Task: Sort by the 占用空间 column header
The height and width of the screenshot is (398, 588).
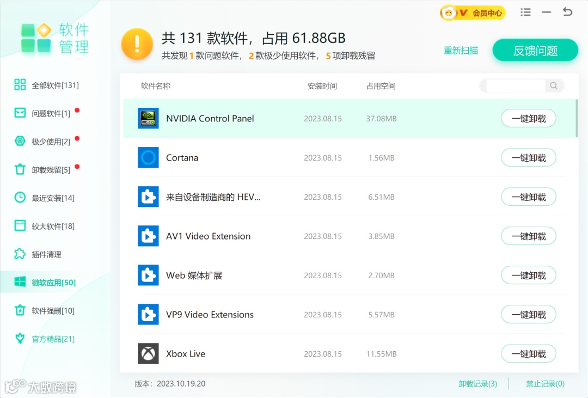Action: [x=381, y=86]
